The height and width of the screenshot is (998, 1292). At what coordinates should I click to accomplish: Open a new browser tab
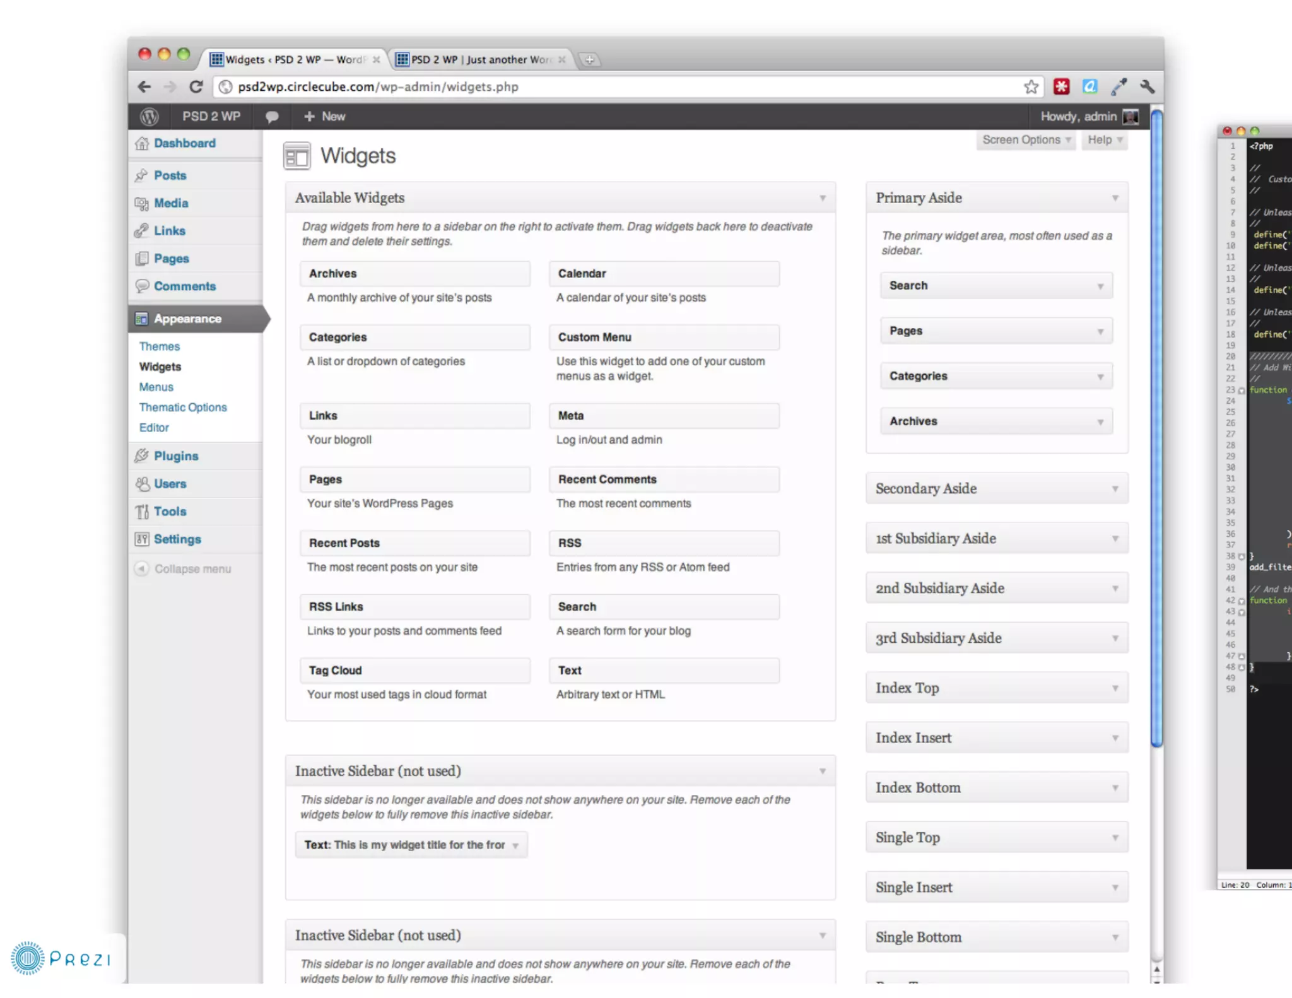click(589, 60)
